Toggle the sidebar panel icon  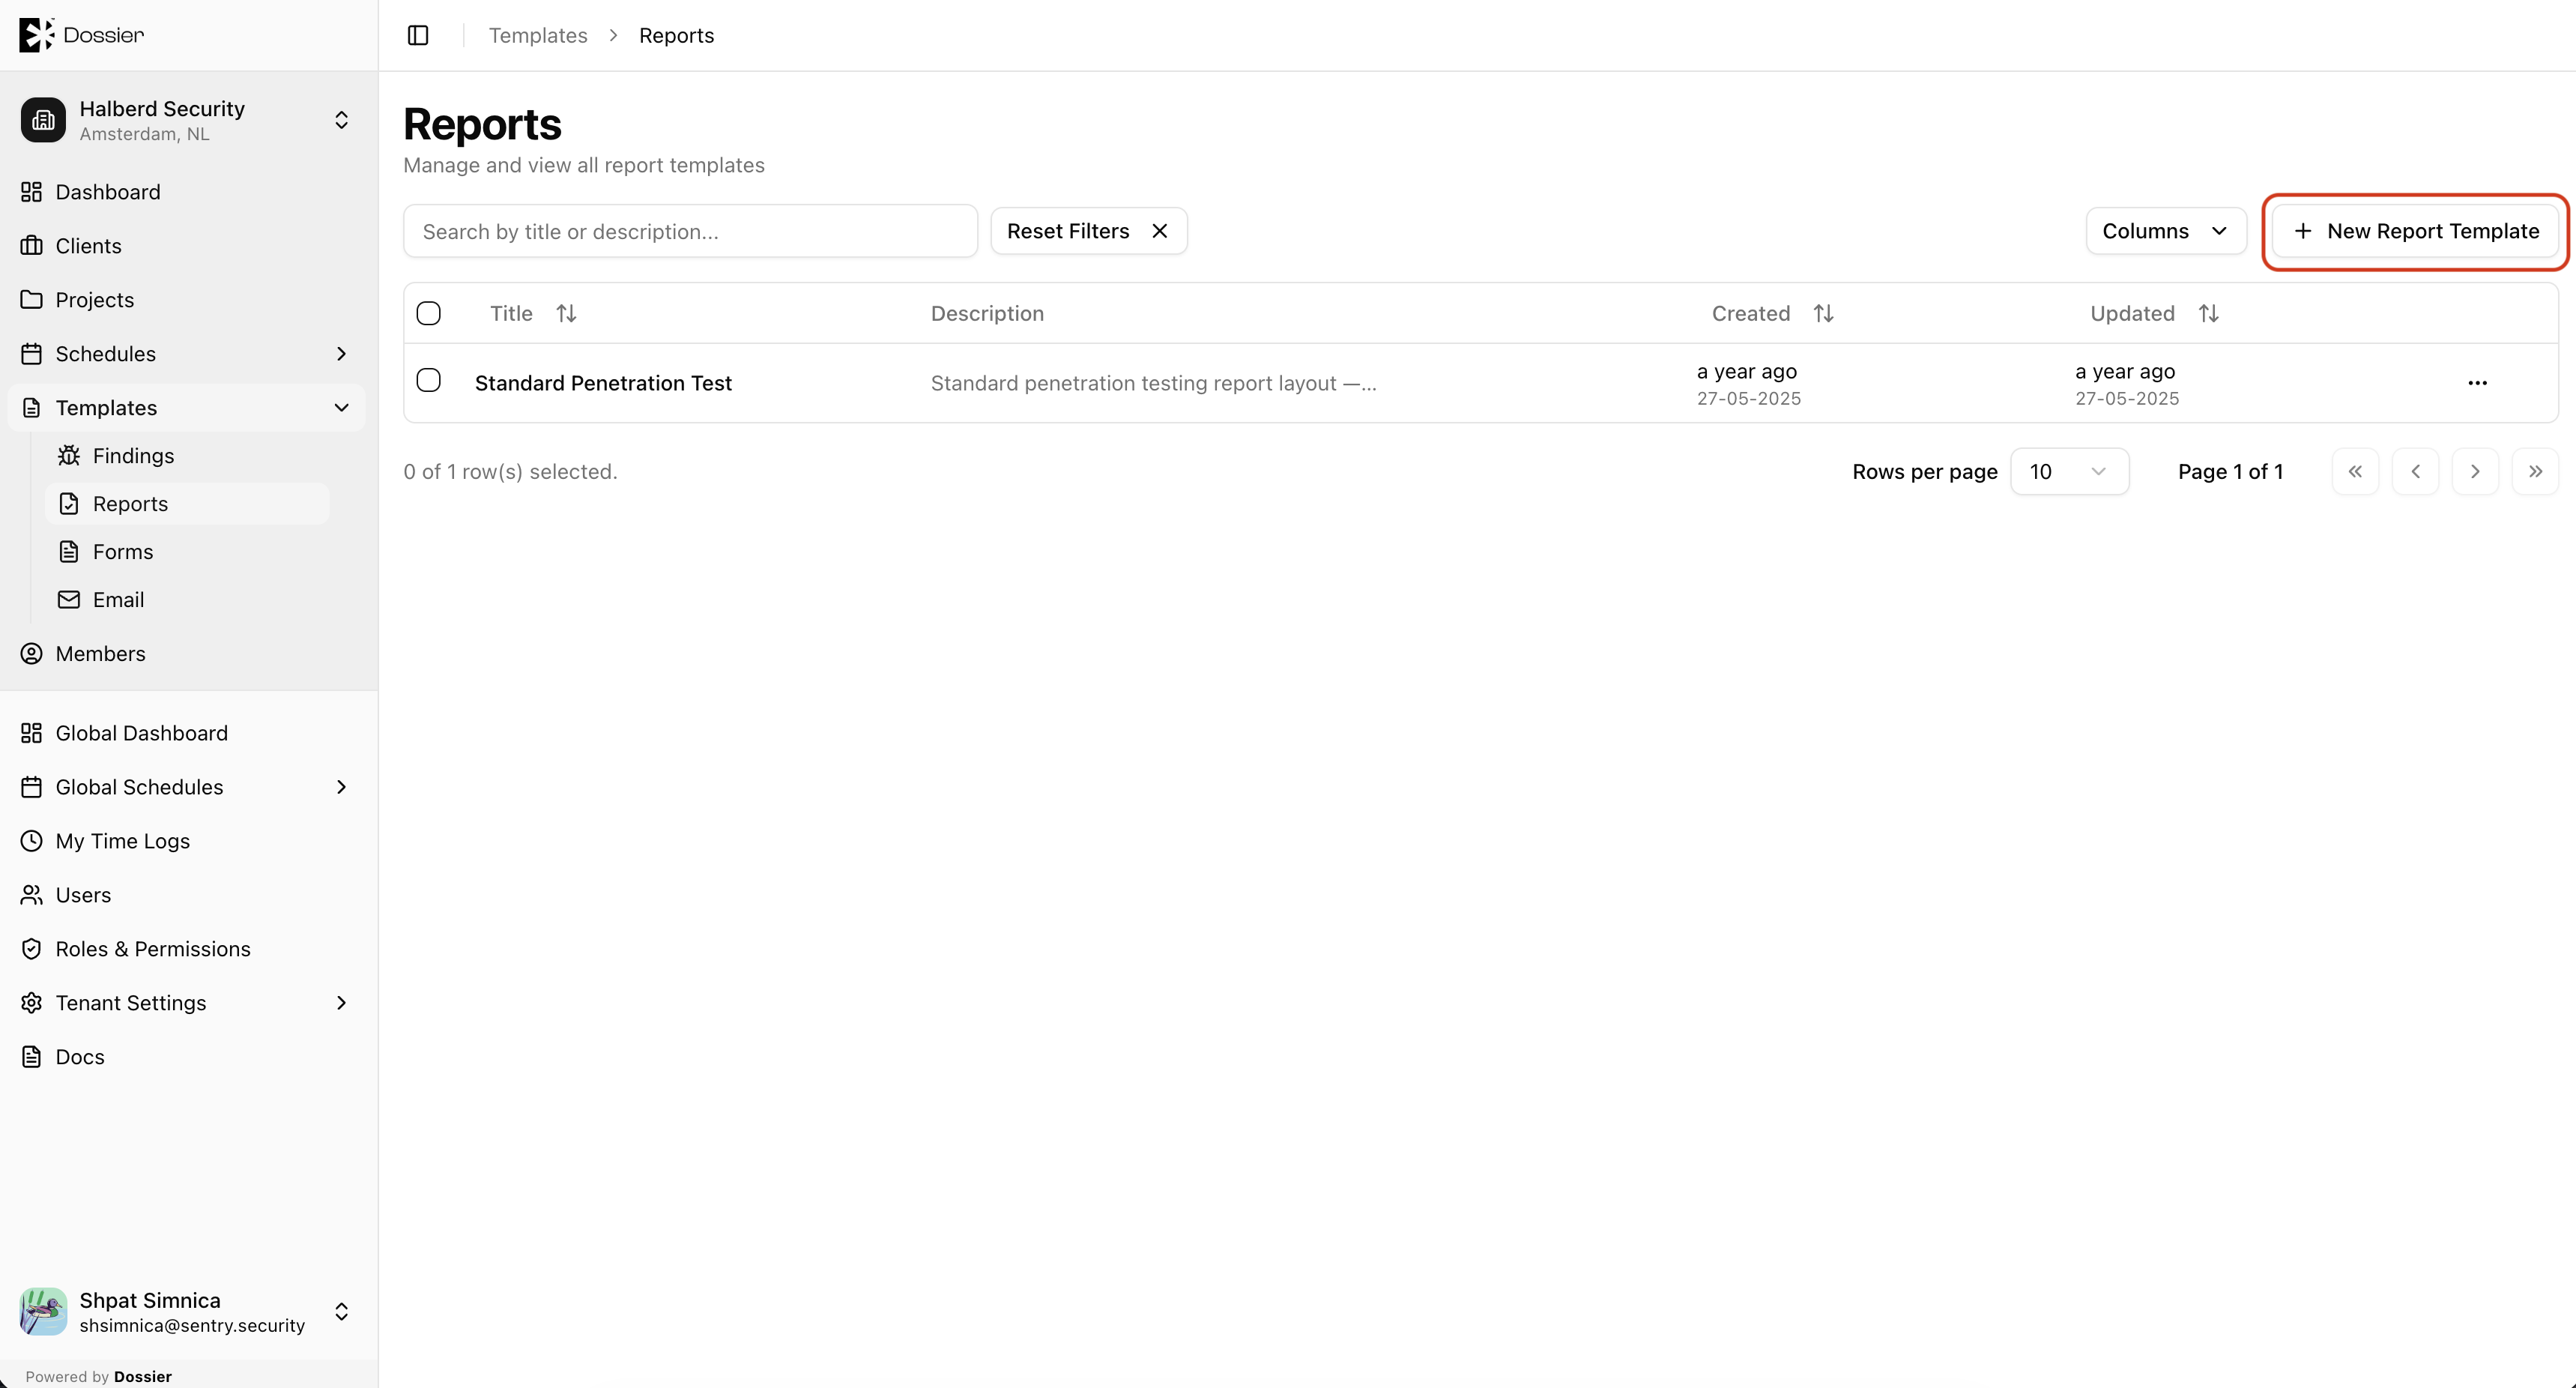pyautogui.click(x=418, y=35)
